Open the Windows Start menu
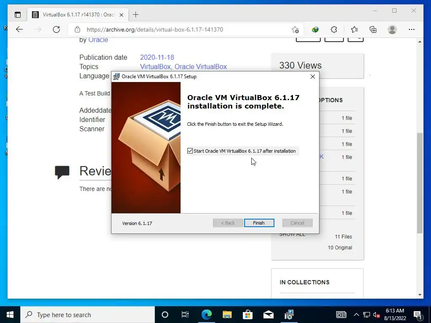 [x=10, y=315]
